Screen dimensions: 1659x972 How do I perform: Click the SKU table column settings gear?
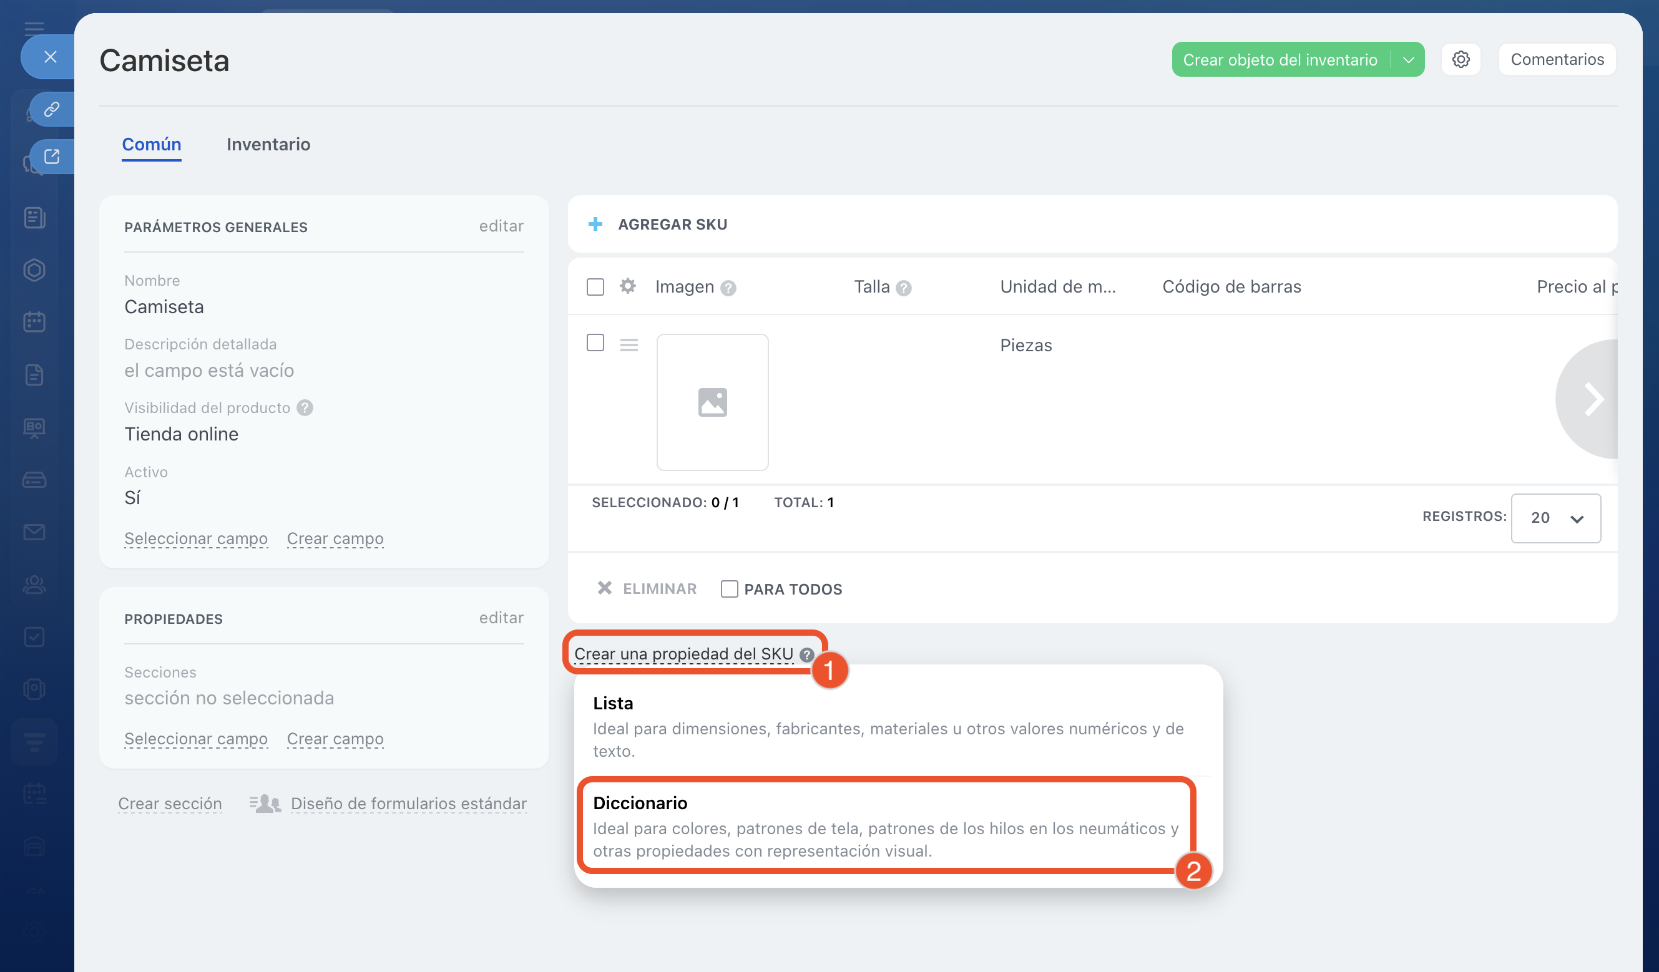click(x=627, y=286)
